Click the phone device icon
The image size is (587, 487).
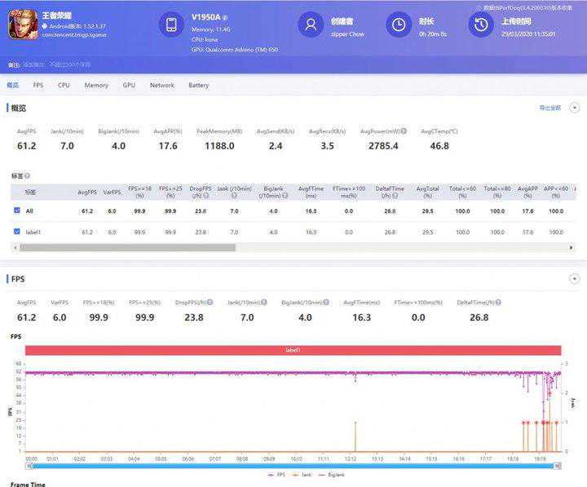click(x=171, y=25)
